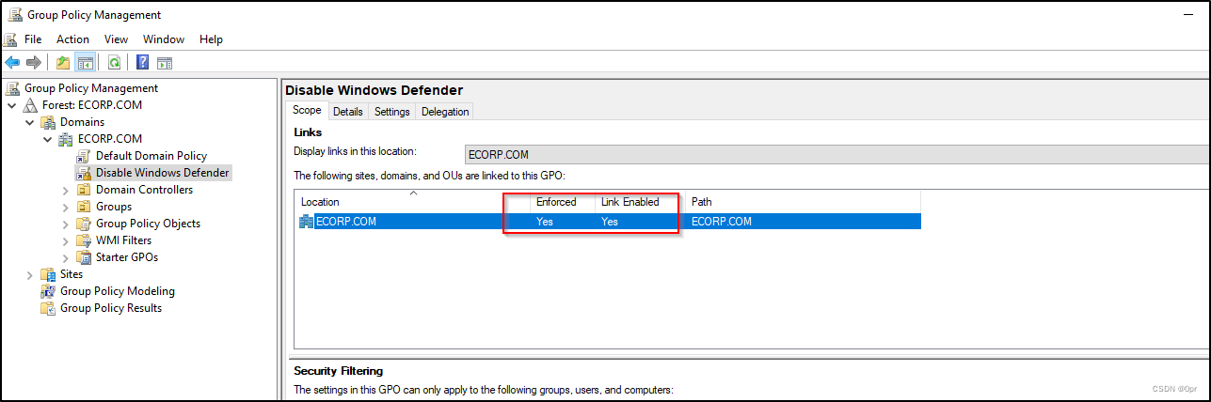The height and width of the screenshot is (402, 1211).
Task: Select Group Policy Objects label in tree
Action: [x=148, y=224]
